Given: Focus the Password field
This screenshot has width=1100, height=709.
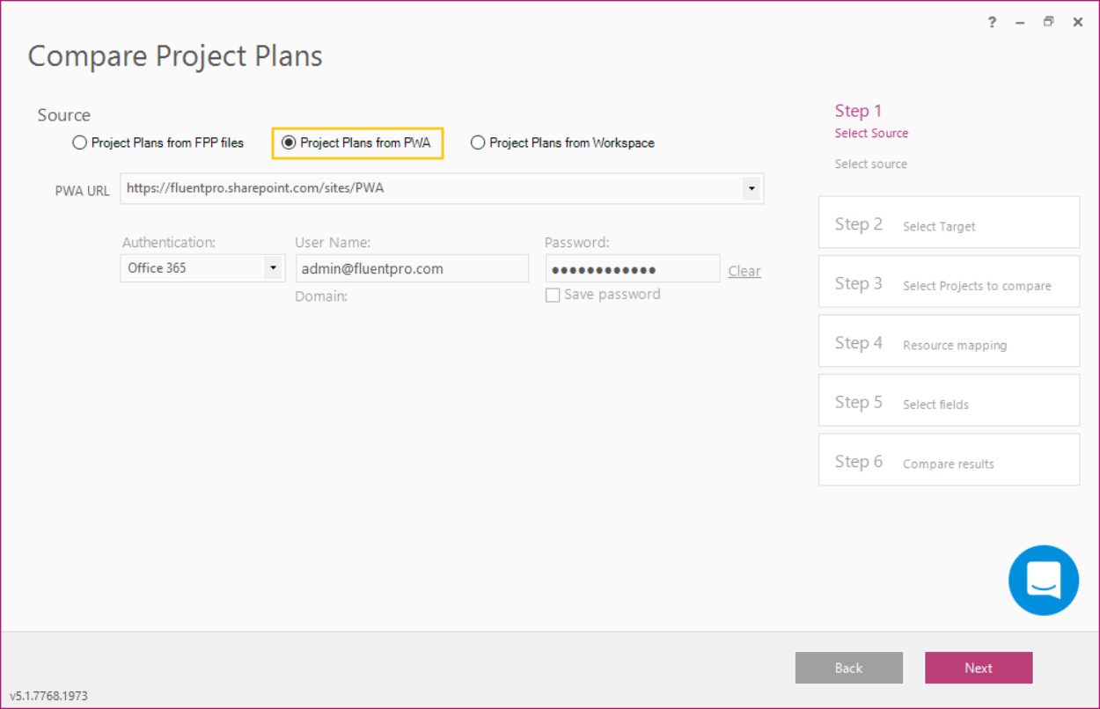Looking at the screenshot, I should 633,268.
